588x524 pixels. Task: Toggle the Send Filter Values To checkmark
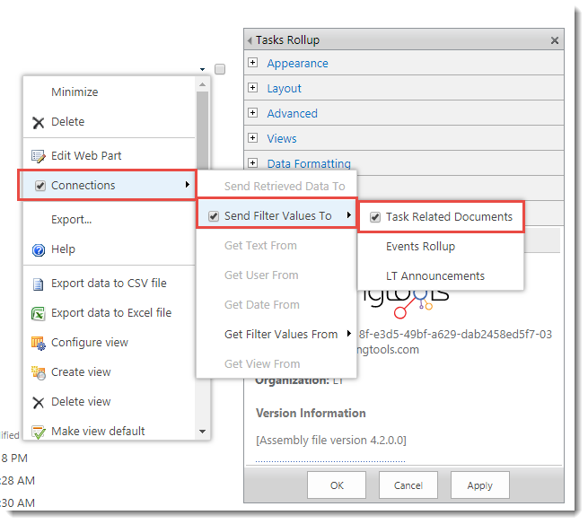click(x=214, y=216)
